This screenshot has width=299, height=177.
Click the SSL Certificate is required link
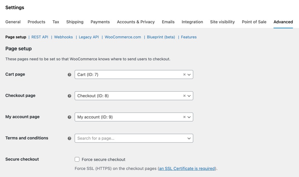click(x=187, y=168)
